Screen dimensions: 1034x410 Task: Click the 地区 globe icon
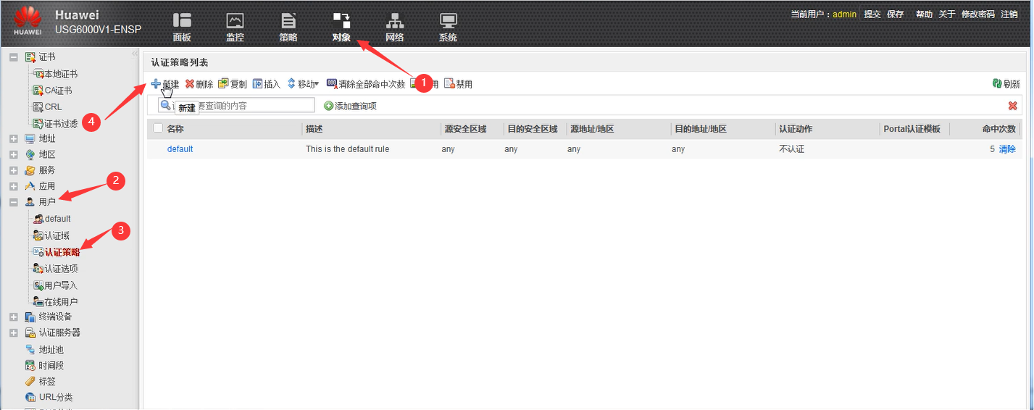click(30, 154)
